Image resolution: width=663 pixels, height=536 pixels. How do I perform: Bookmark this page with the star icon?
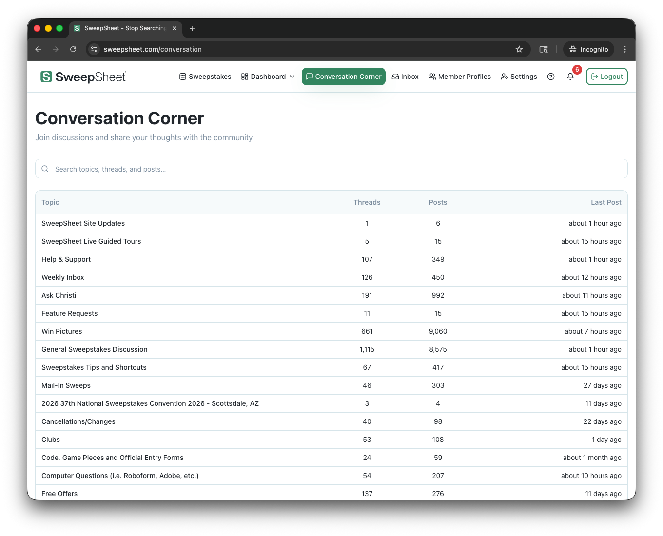[x=519, y=49]
